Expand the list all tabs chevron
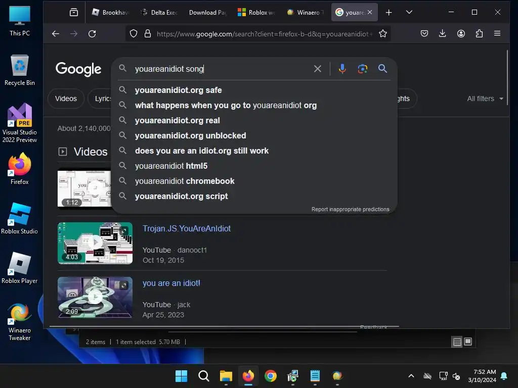Image resolution: width=518 pixels, height=388 pixels. pos(409,13)
